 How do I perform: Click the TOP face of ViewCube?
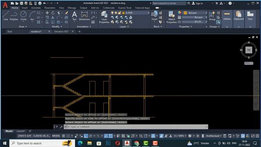pyautogui.click(x=249, y=50)
